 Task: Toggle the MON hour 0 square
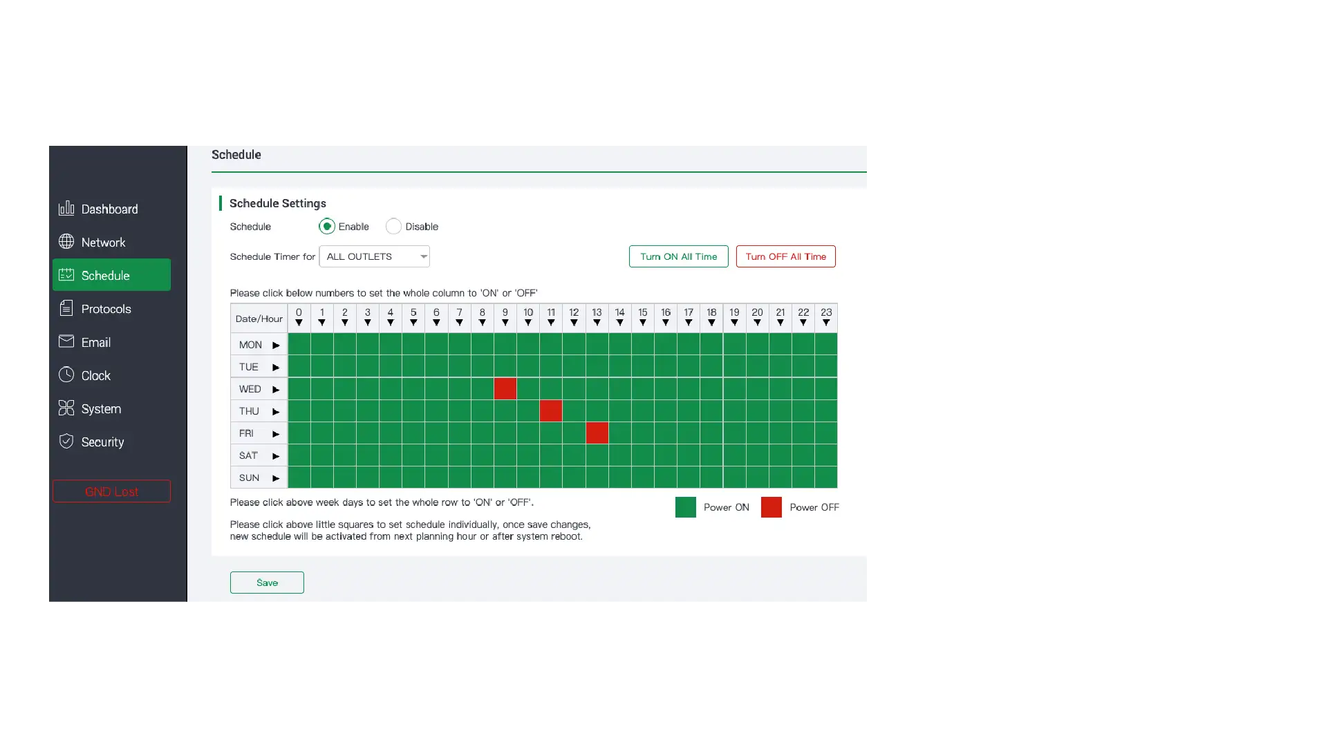[x=299, y=343]
